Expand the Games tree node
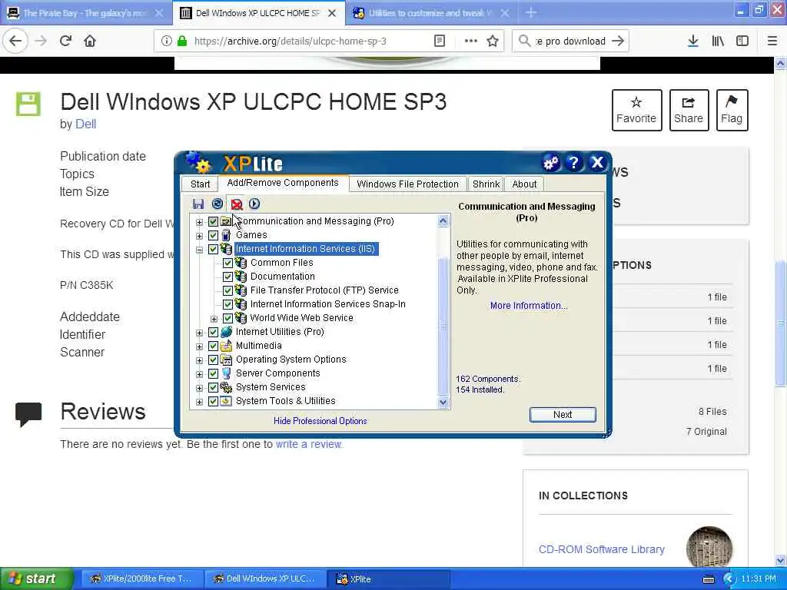 click(x=199, y=235)
